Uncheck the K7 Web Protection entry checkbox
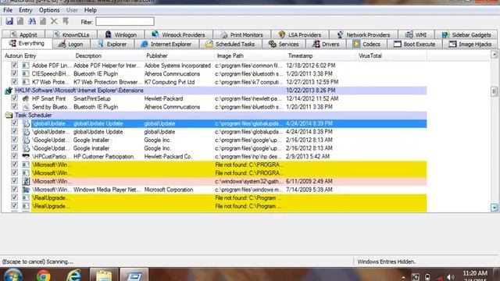 pos(14,81)
